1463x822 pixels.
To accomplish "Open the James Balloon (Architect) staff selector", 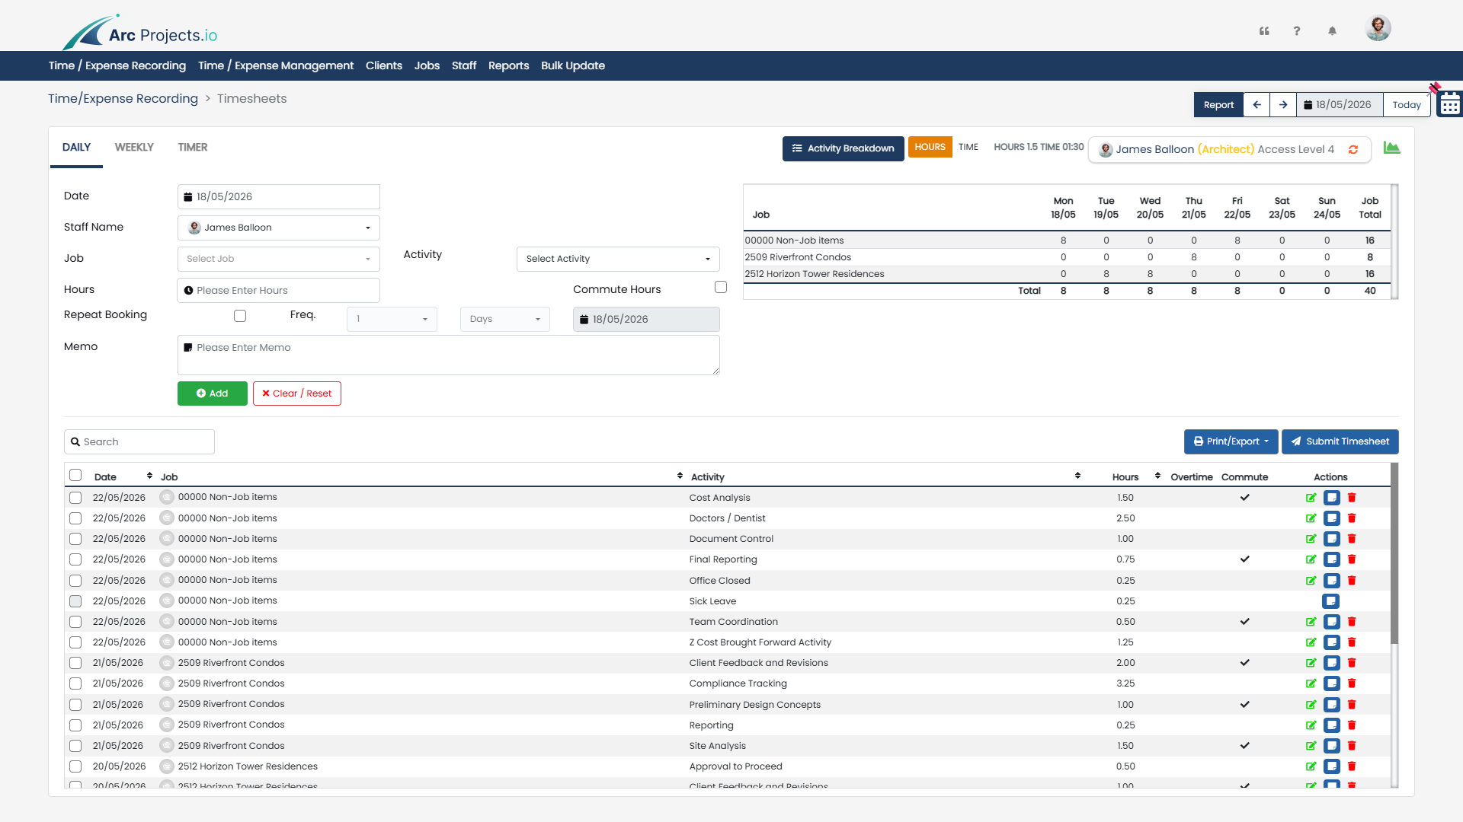I will click(x=1229, y=149).
